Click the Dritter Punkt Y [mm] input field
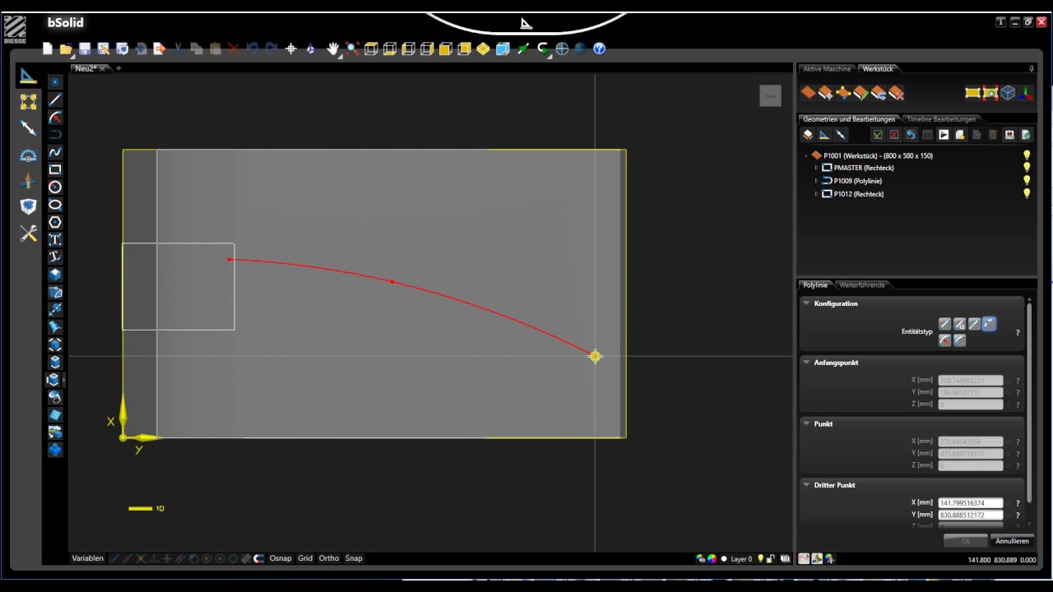Viewport: 1053px width, 592px height. [x=971, y=516]
